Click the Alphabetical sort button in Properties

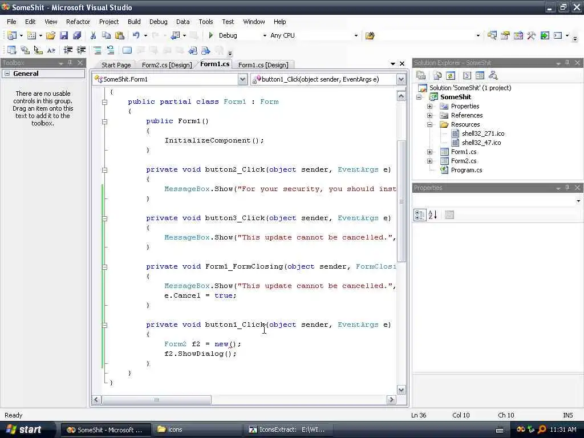(x=433, y=215)
